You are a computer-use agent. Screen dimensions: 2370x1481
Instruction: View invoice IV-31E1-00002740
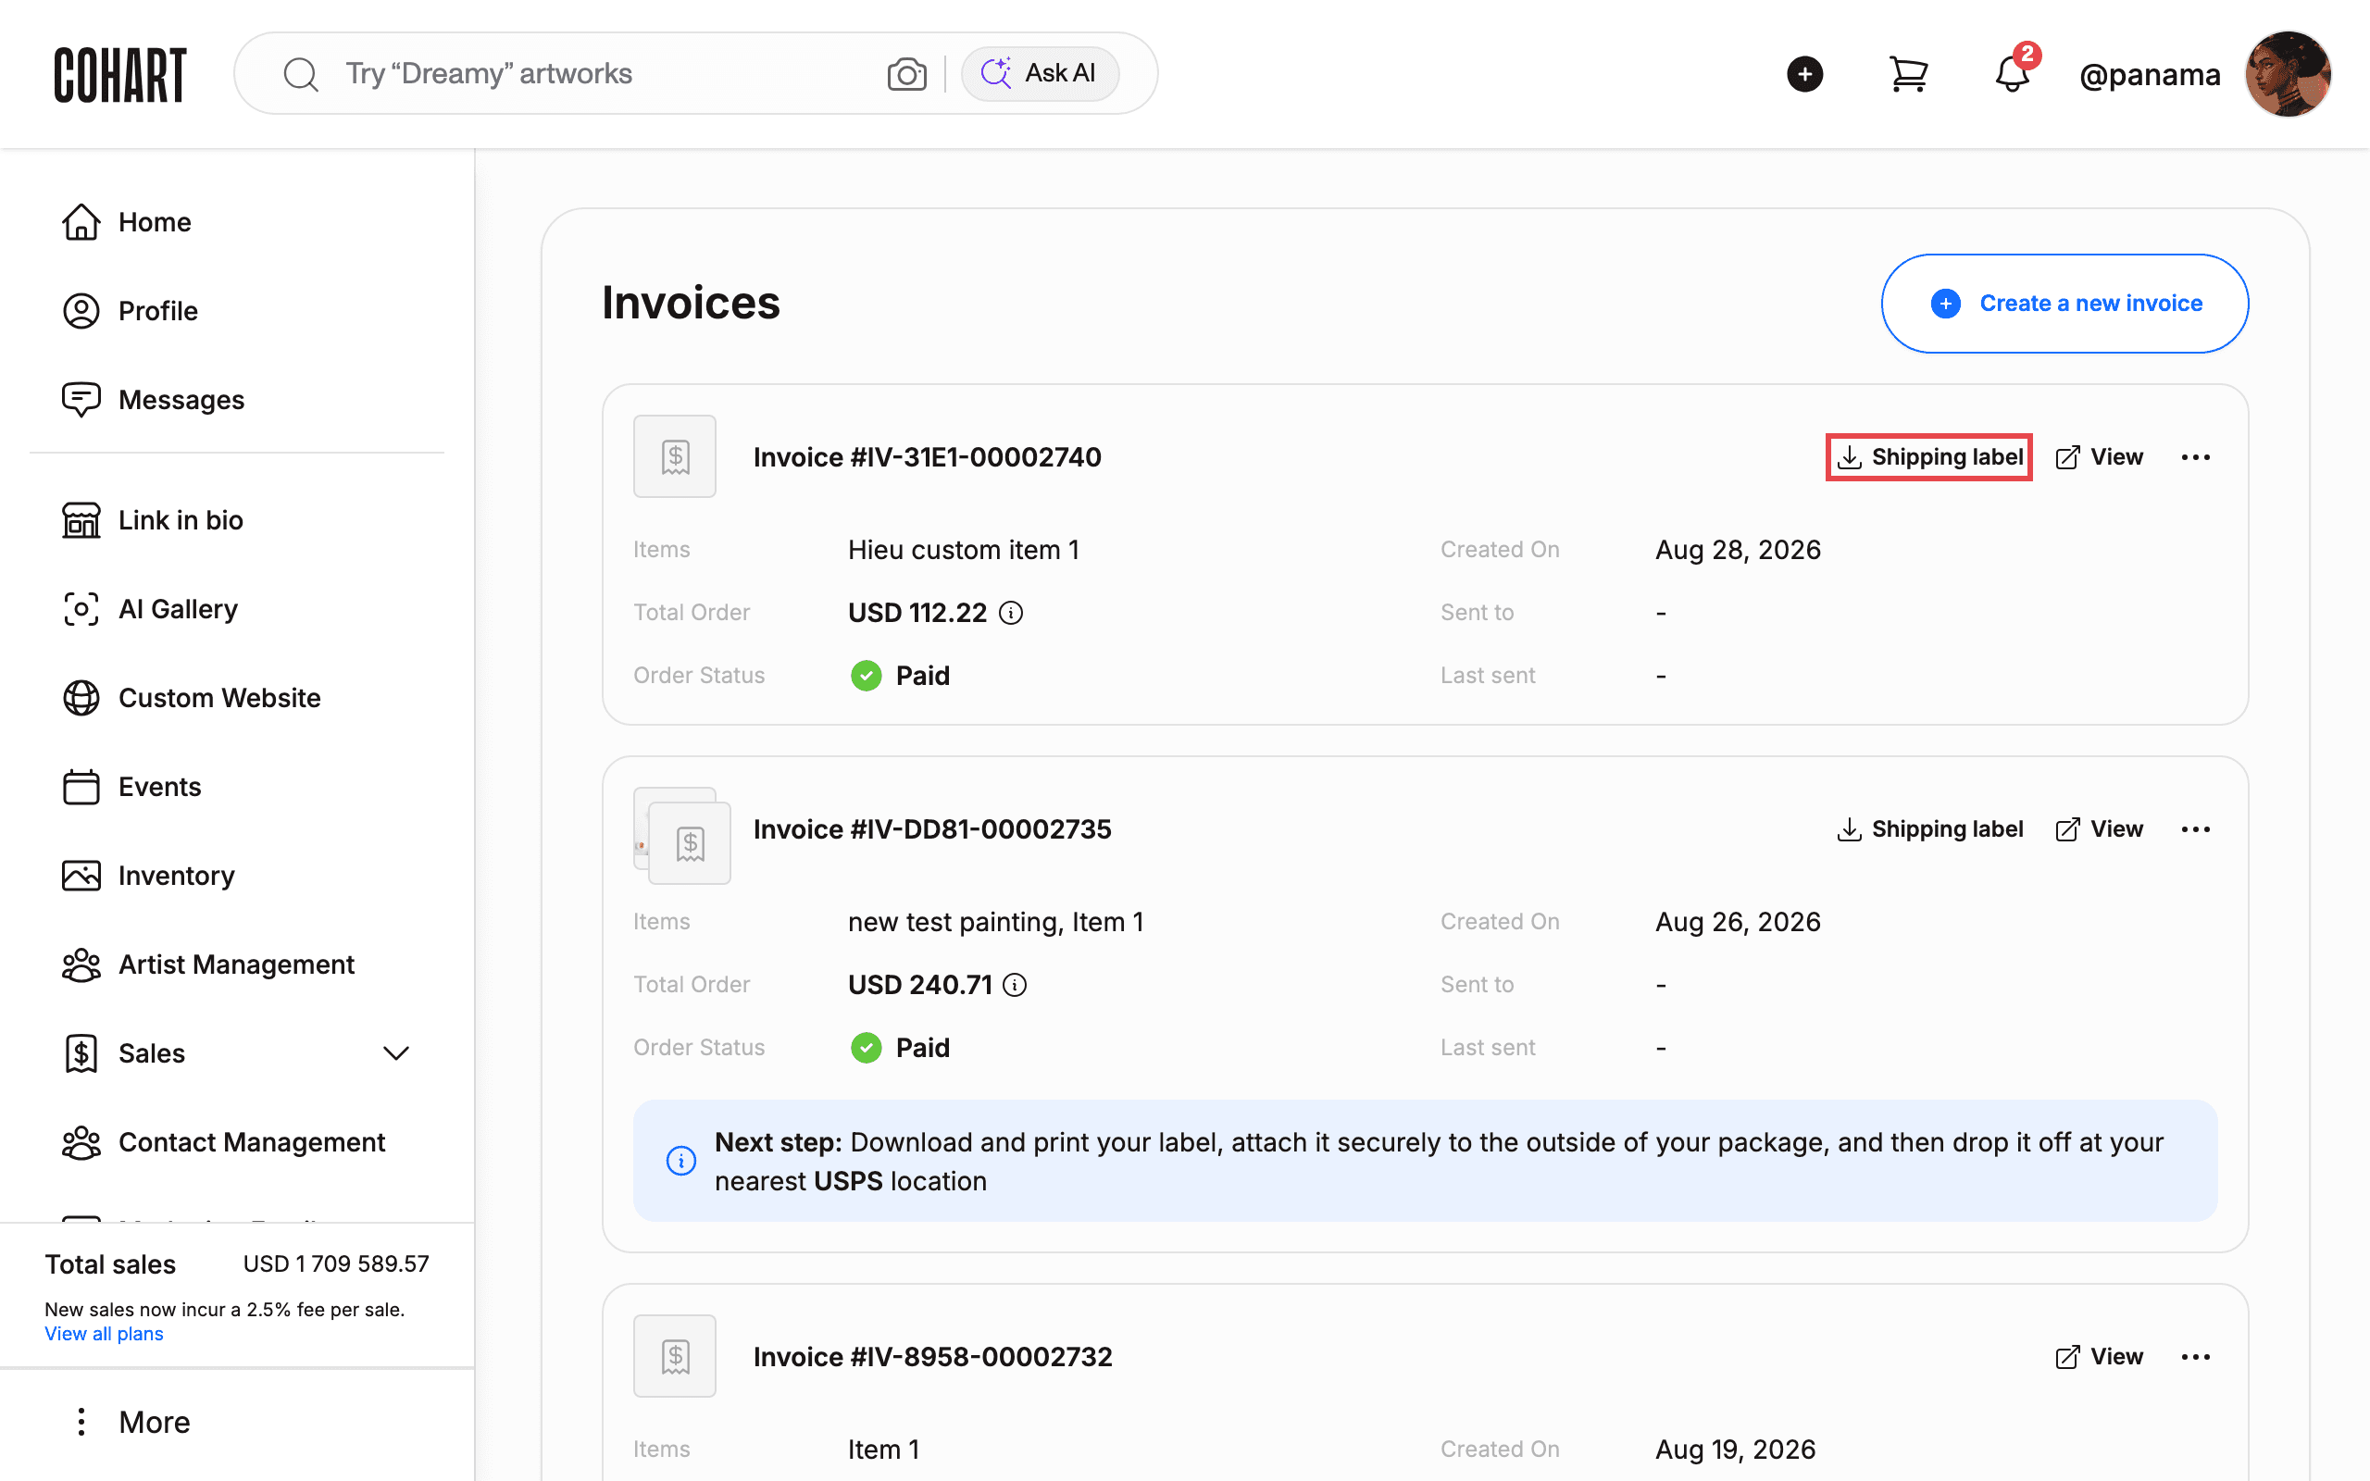coord(2099,457)
